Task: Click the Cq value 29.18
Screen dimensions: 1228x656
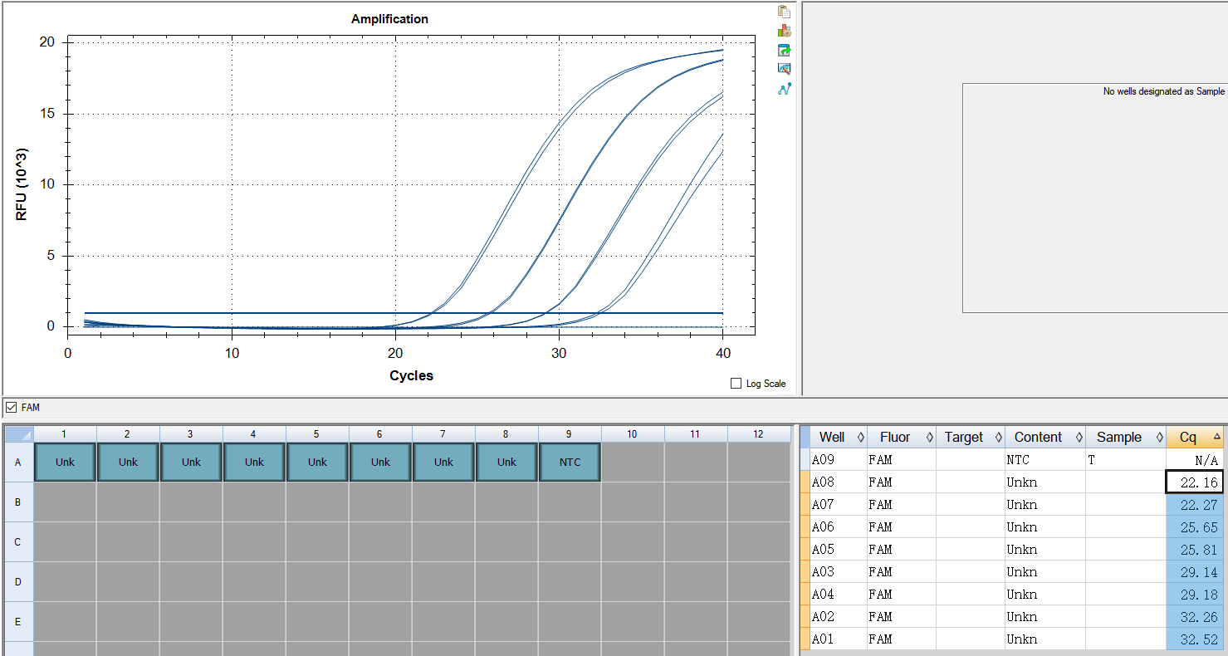Action: [x=1195, y=595]
